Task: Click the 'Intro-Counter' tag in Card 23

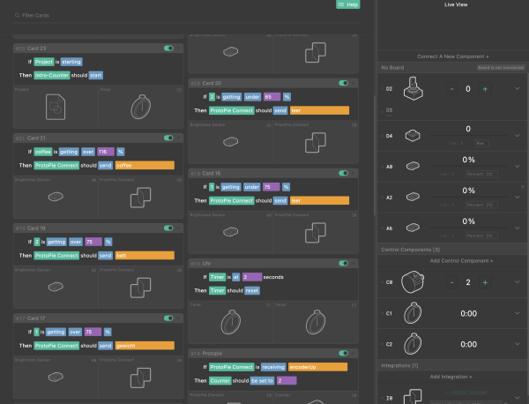Action: click(52, 75)
